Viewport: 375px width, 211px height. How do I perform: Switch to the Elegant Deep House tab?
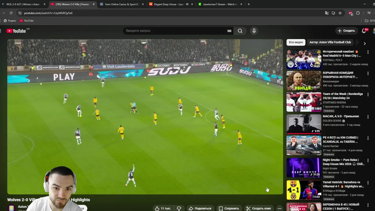[169, 4]
